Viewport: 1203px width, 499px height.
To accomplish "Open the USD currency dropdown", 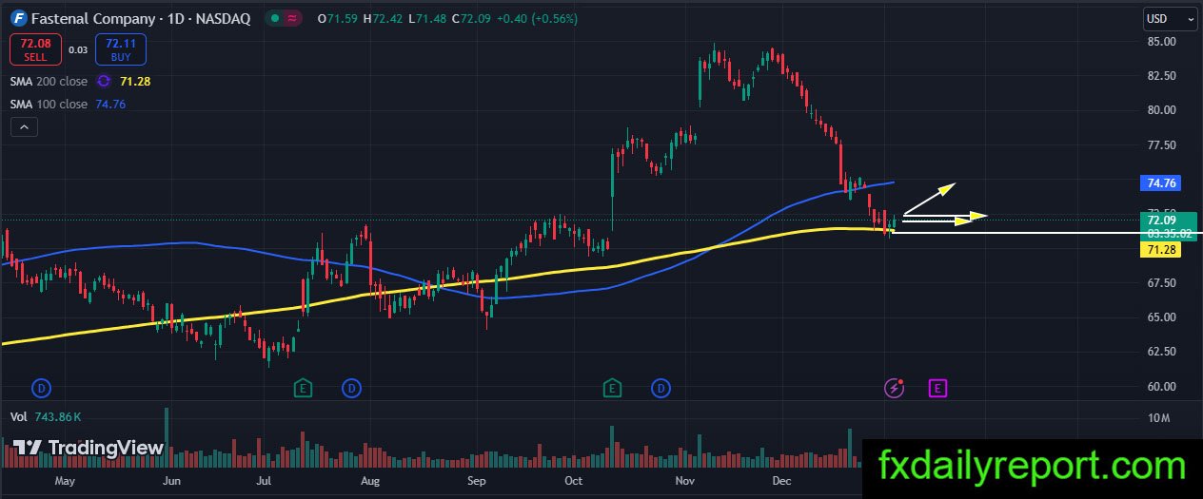I will tap(1170, 18).
